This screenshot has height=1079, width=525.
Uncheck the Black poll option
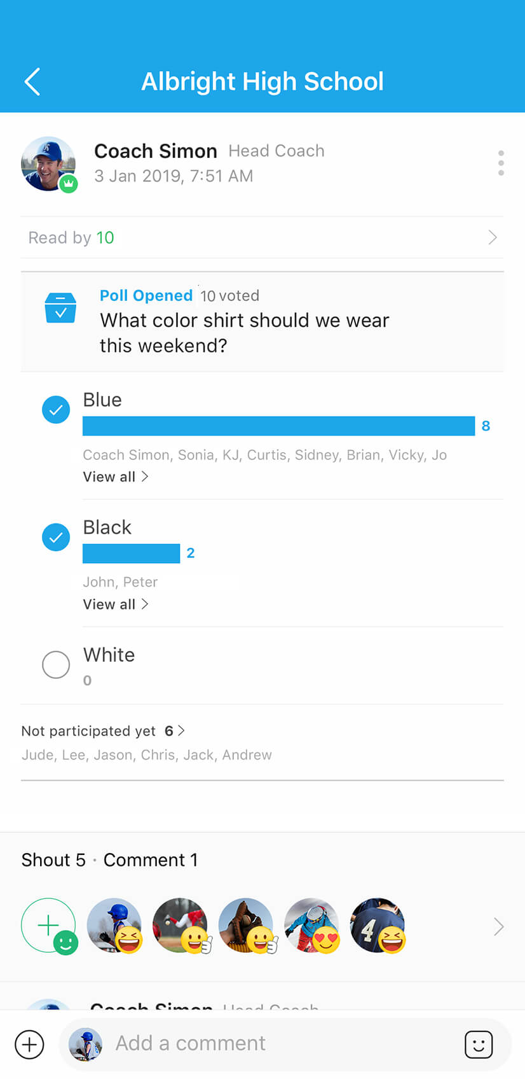(56, 538)
